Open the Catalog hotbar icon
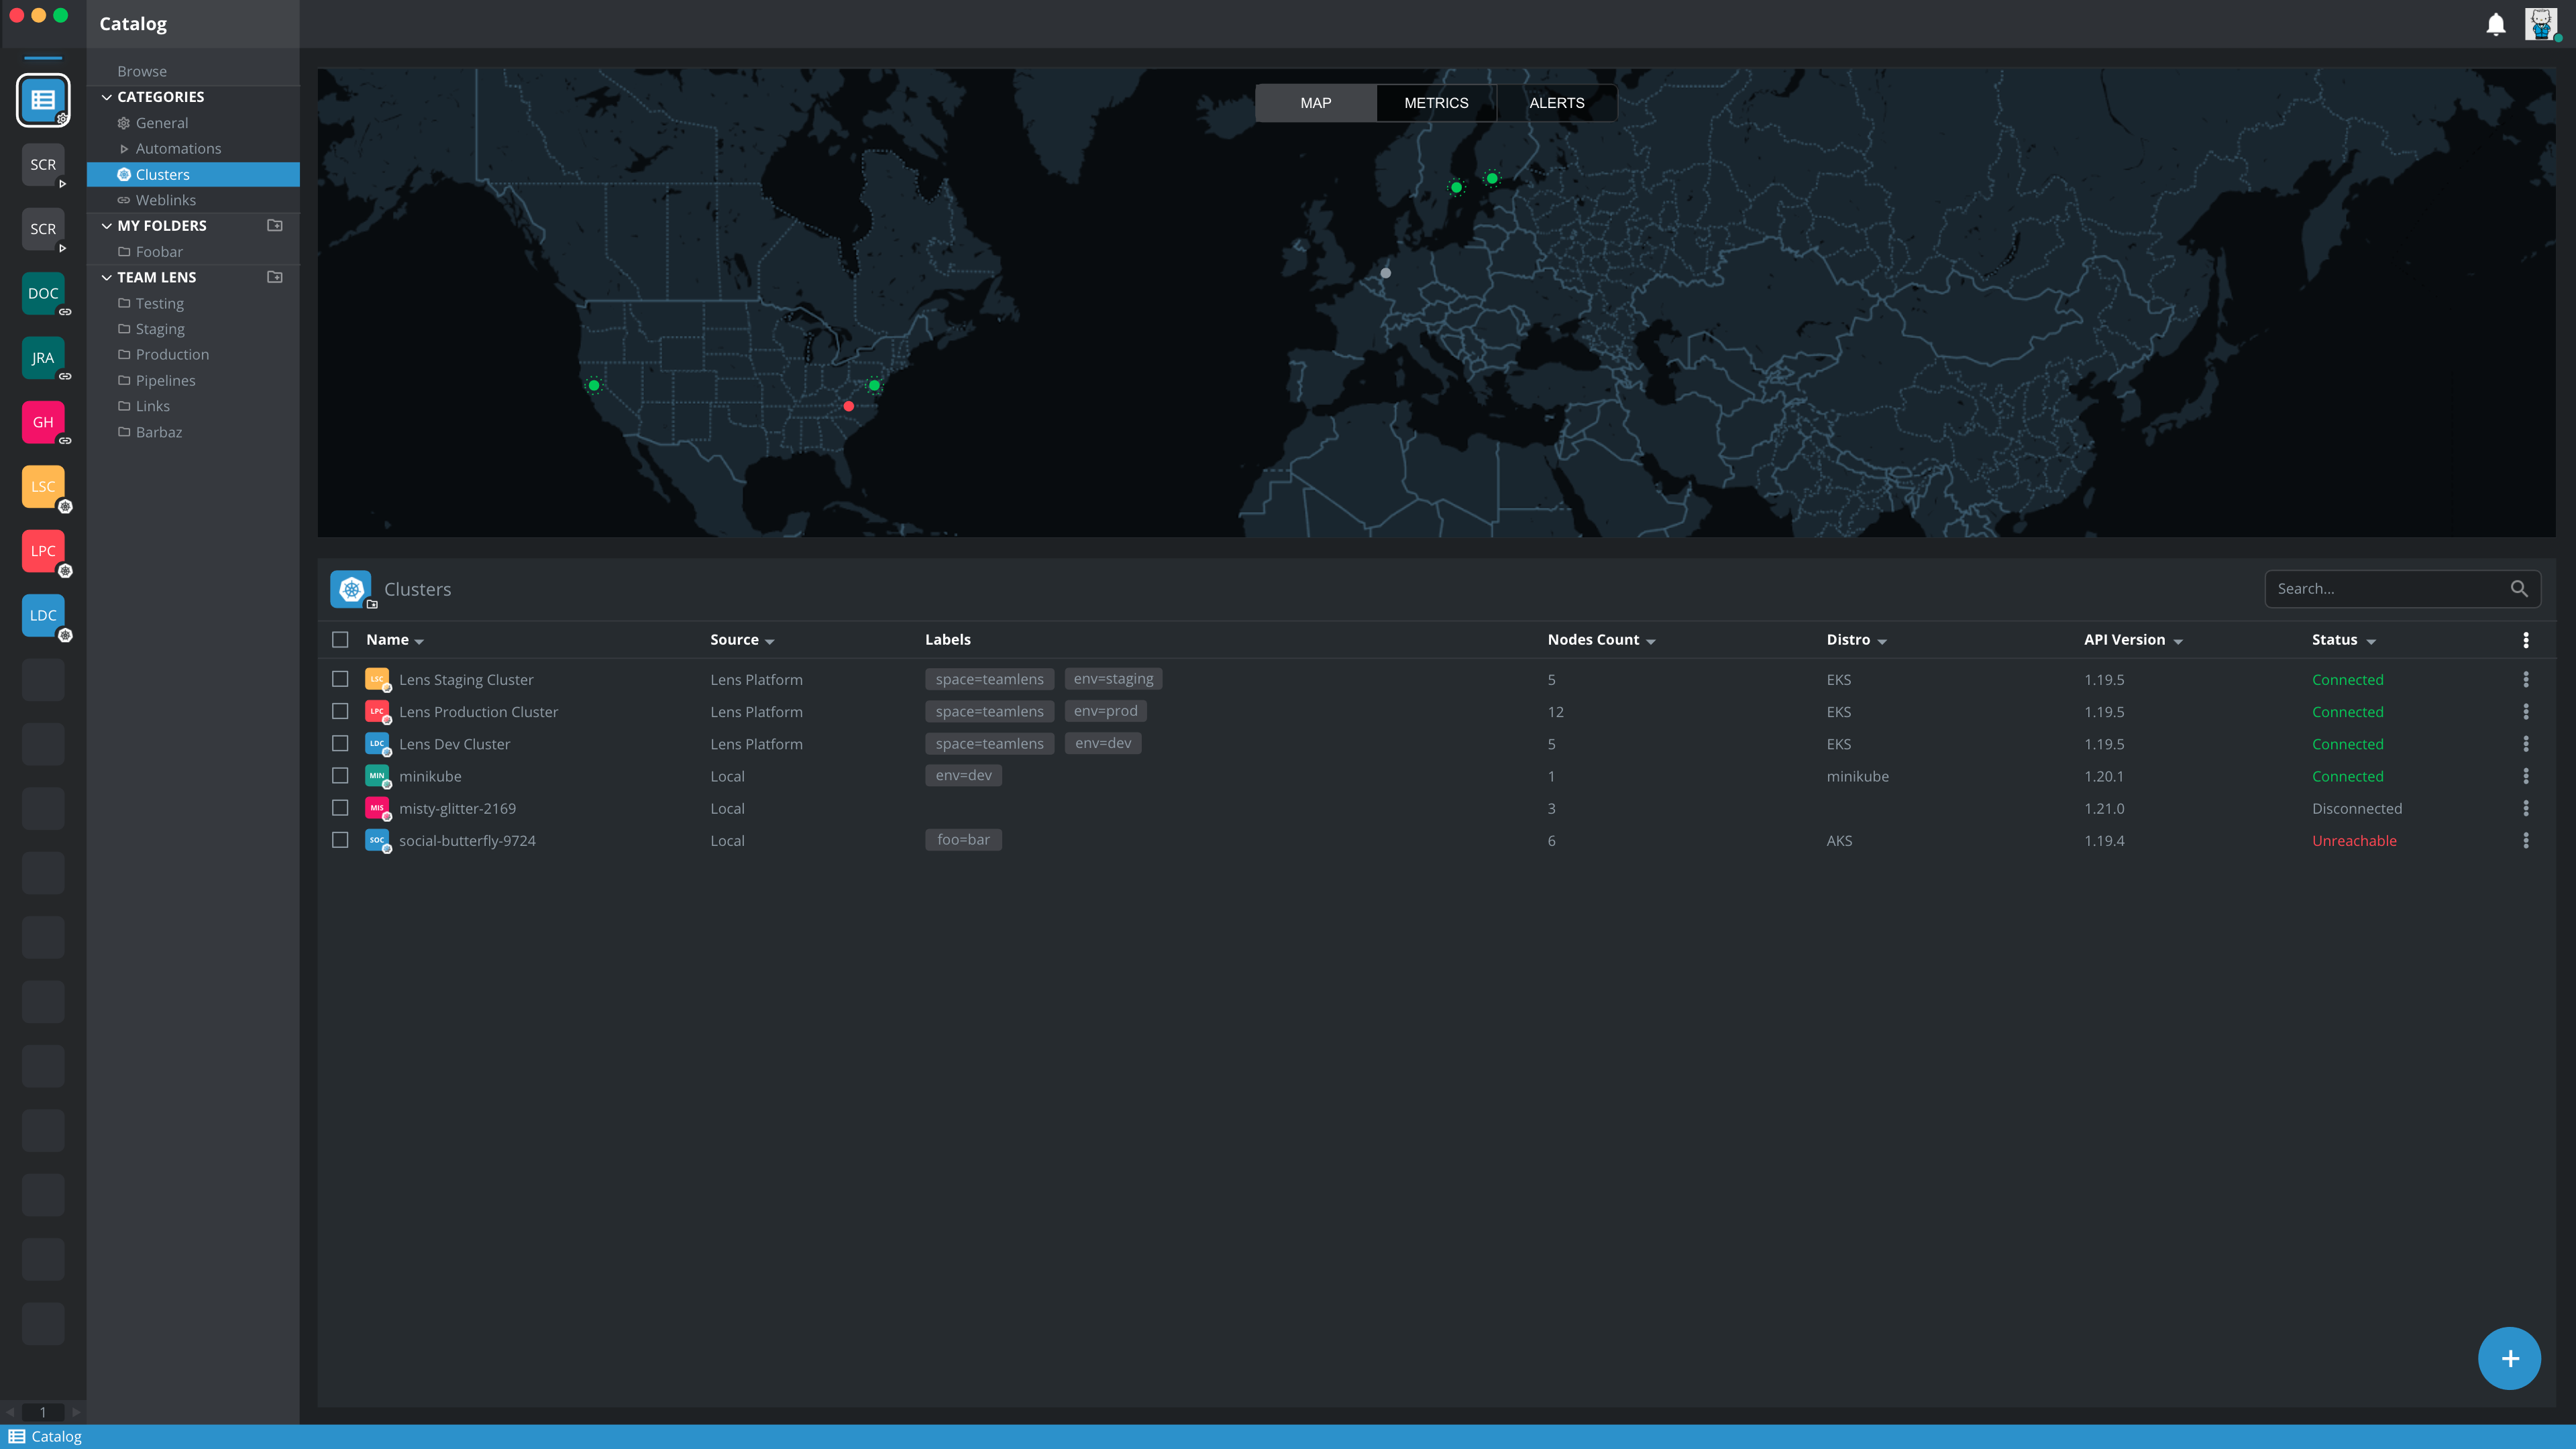 (43, 100)
